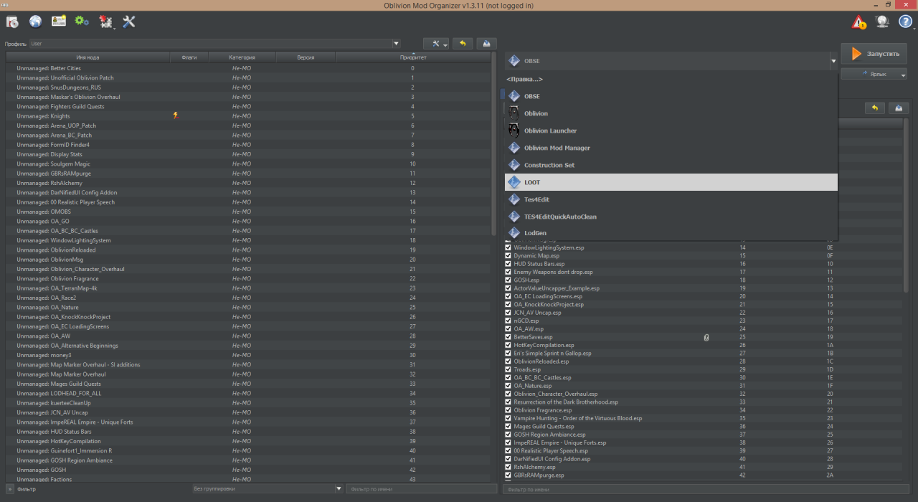This screenshot has height=502, width=918.
Task: Click the green gears Executables icon
Action: point(82,22)
